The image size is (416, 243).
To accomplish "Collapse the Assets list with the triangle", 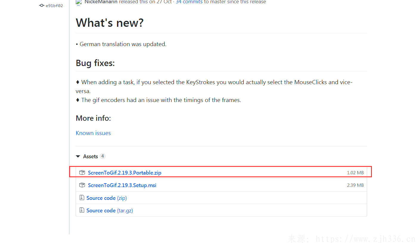I will click(78, 156).
